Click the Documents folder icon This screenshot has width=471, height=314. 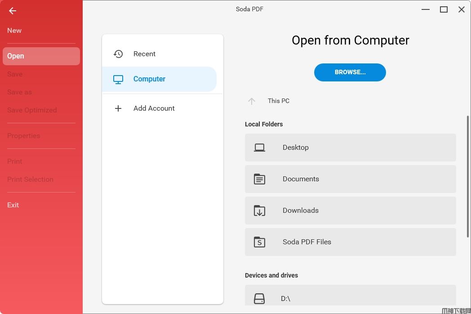pyautogui.click(x=259, y=179)
